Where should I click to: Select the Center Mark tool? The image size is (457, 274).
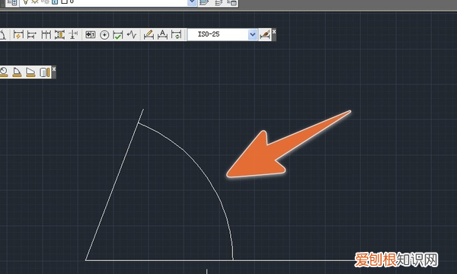point(104,35)
